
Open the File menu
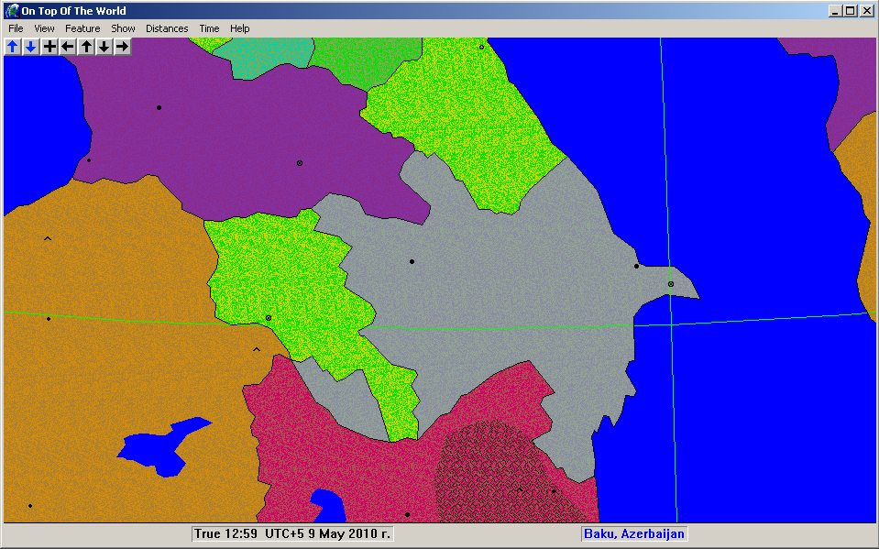tap(16, 28)
